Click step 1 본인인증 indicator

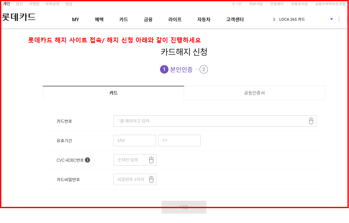click(x=176, y=69)
